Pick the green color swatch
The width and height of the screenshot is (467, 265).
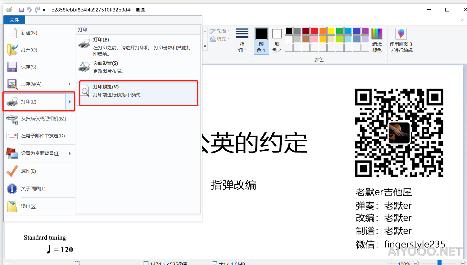point(340,31)
